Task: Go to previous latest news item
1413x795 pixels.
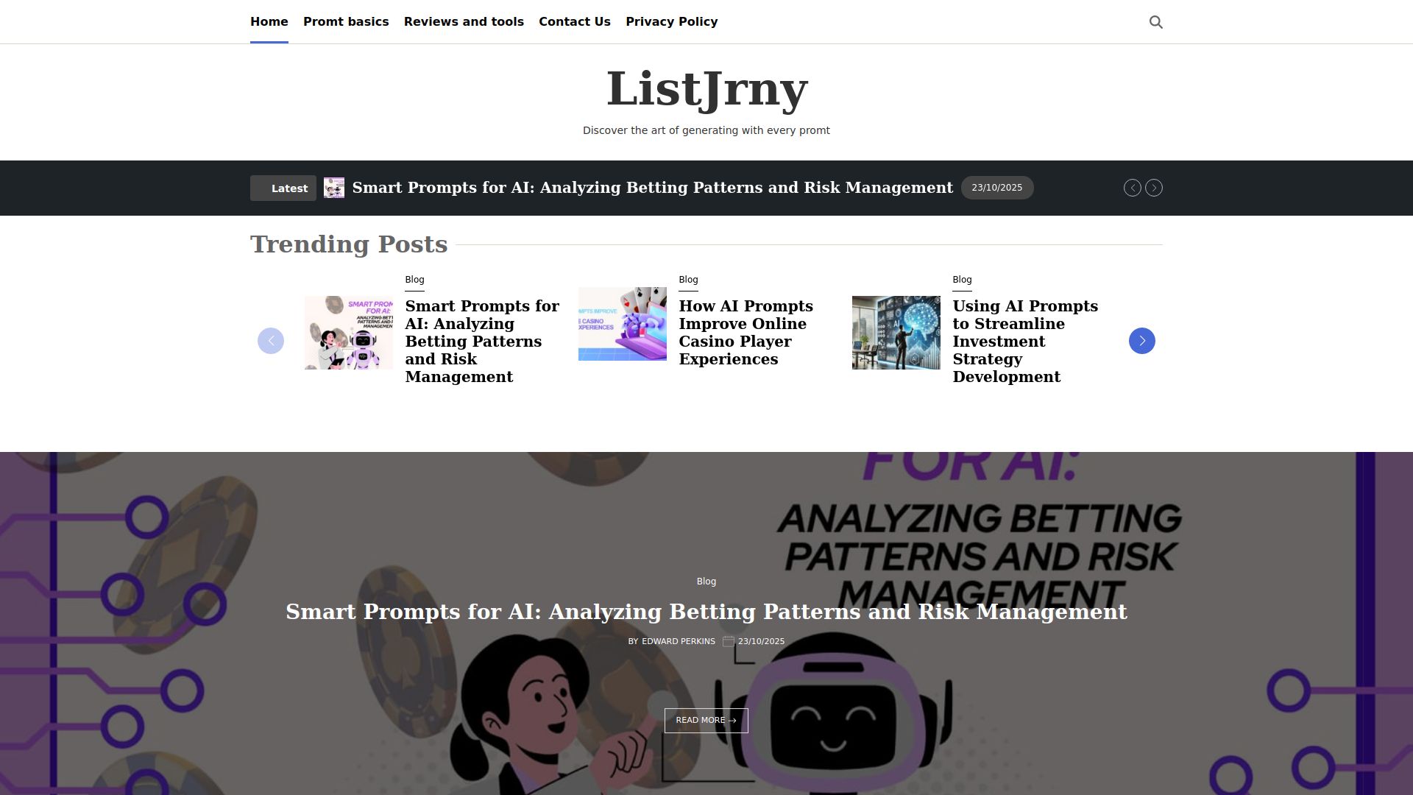Action: pyautogui.click(x=1132, y=188)
